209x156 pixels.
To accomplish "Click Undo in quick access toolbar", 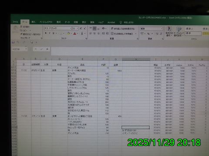I will [x=18, y=42].
